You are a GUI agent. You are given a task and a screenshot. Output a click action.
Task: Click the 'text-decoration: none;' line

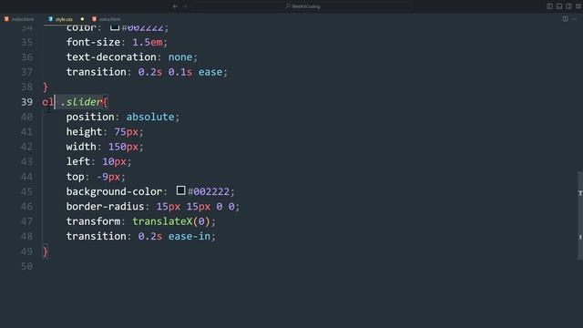tap(132, 56)
